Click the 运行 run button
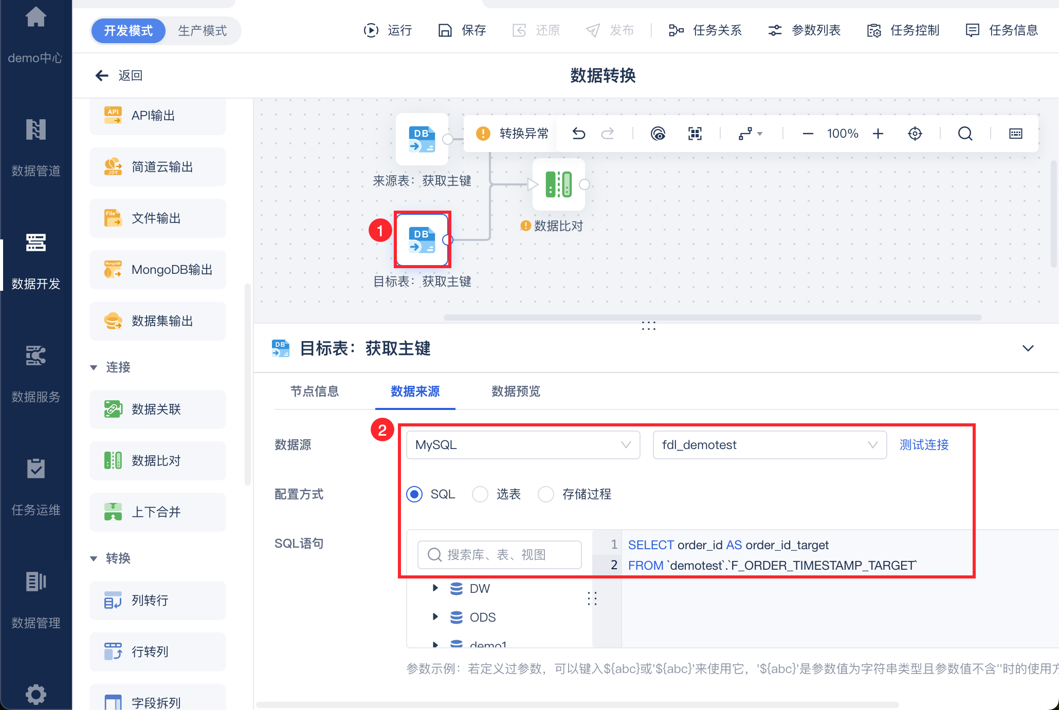Viewport: 1059px width, 710px height. click(388, 30)
